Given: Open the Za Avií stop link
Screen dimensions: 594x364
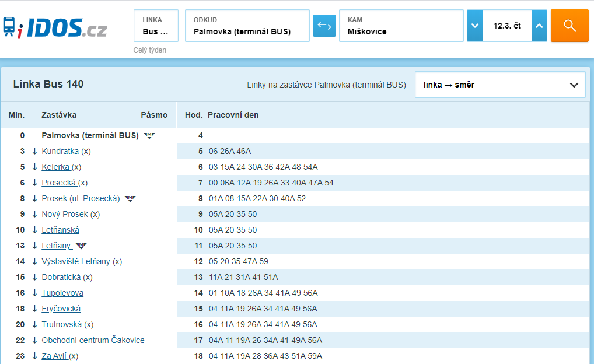Looking at the screenshot, I should [x=54, y=356].
